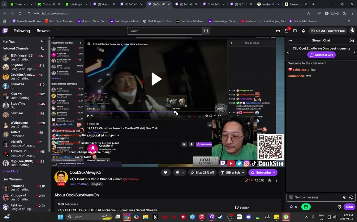The image size is (357, 222).
Task: Click the Bits icon inside chat message box
Action: 344,197
